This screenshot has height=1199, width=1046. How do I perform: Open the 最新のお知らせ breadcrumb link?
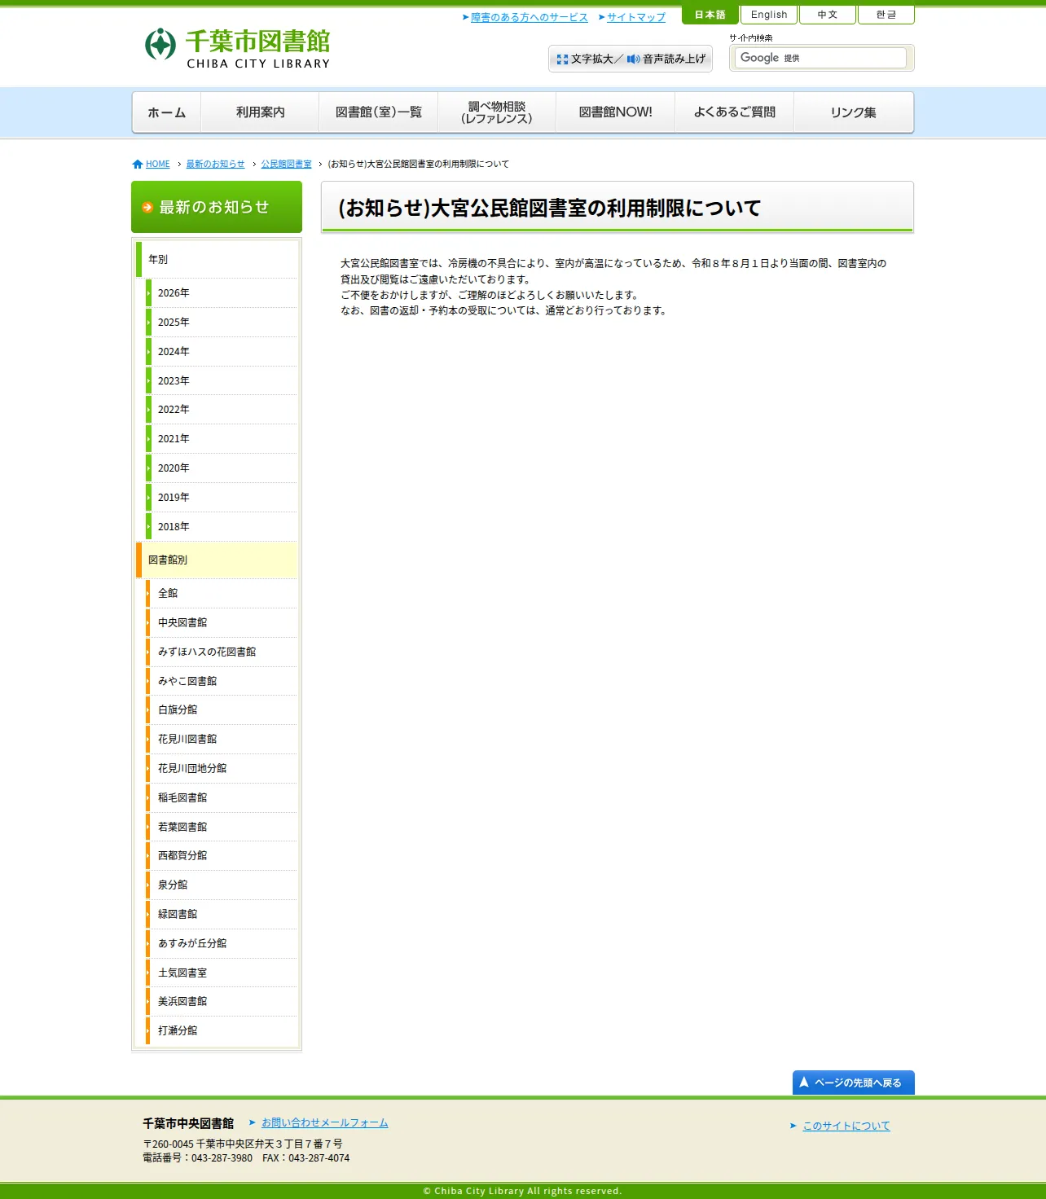point(215,164)
